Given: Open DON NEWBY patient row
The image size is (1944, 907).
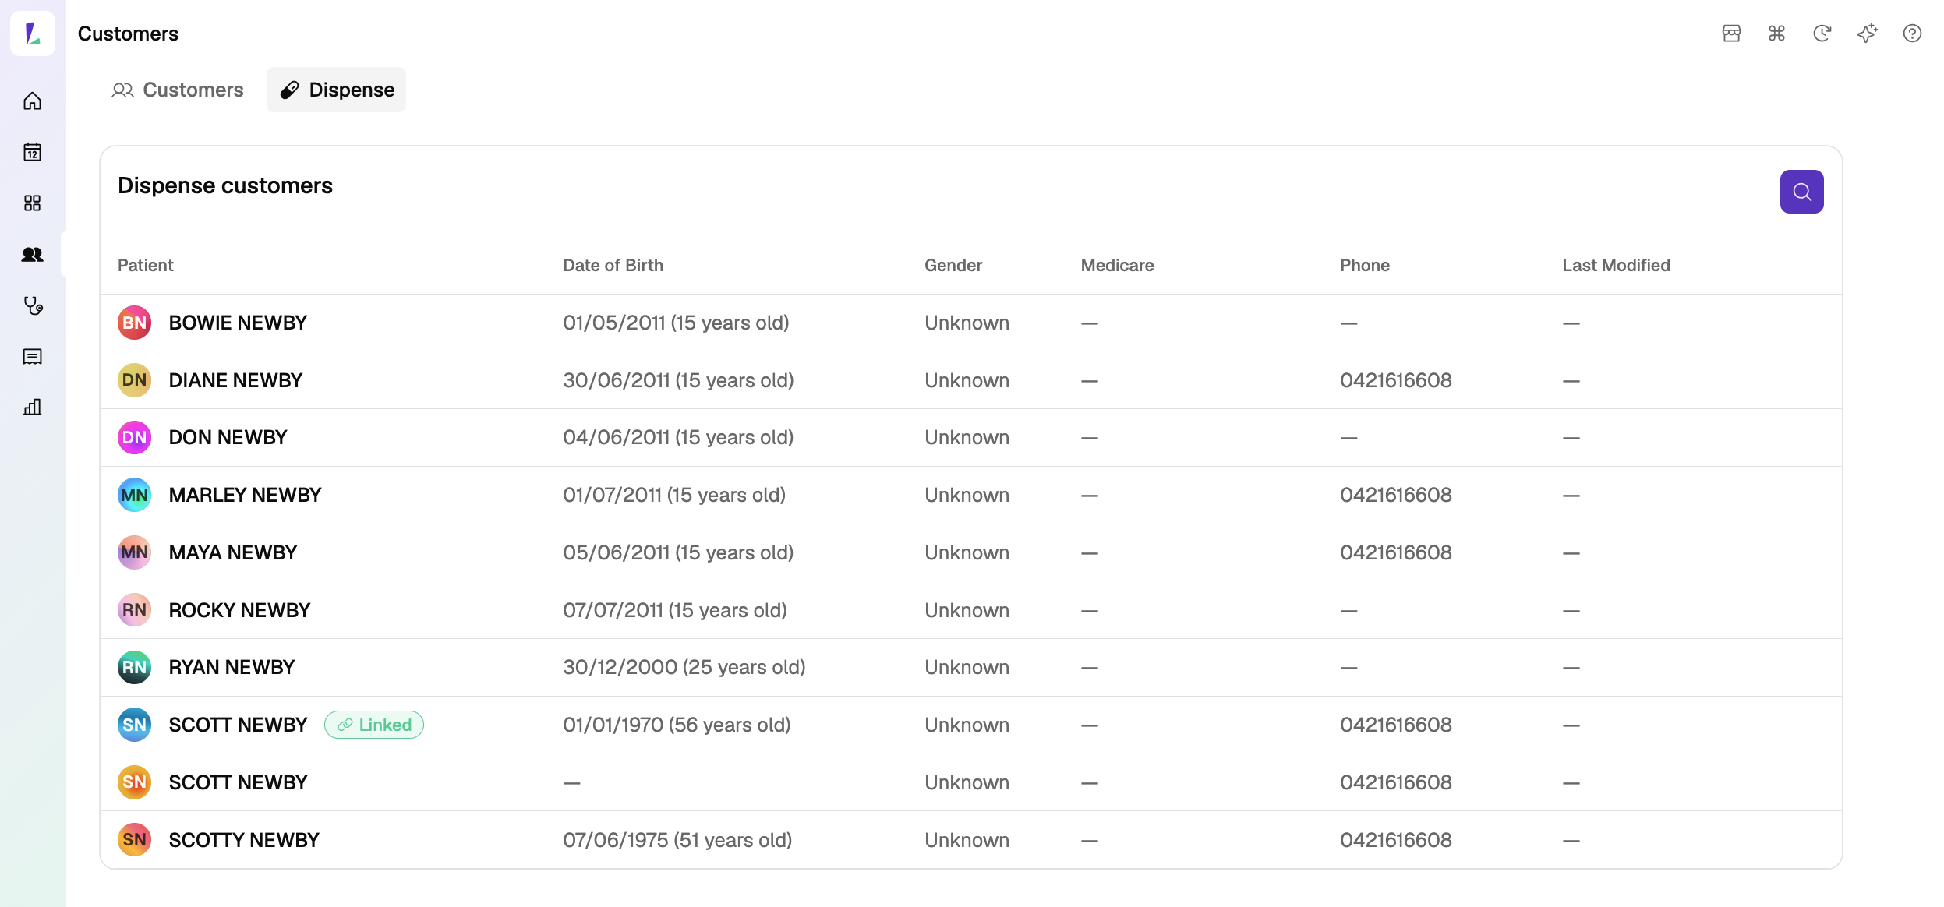Looking at the screenshot, I should coord(971,438).
